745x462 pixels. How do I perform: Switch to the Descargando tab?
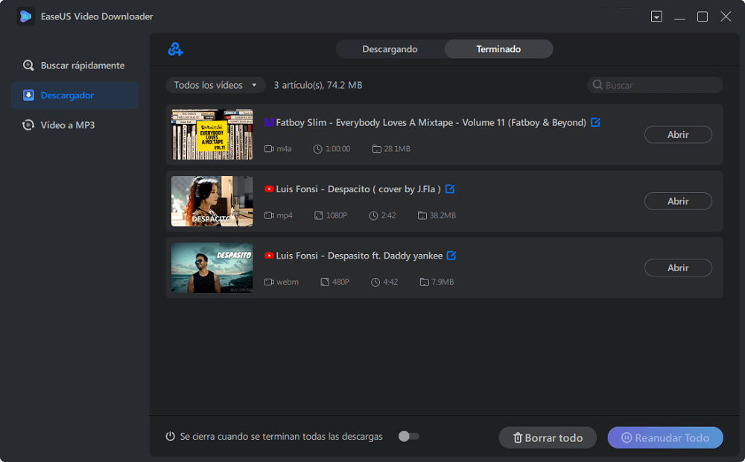pos(390,49)
